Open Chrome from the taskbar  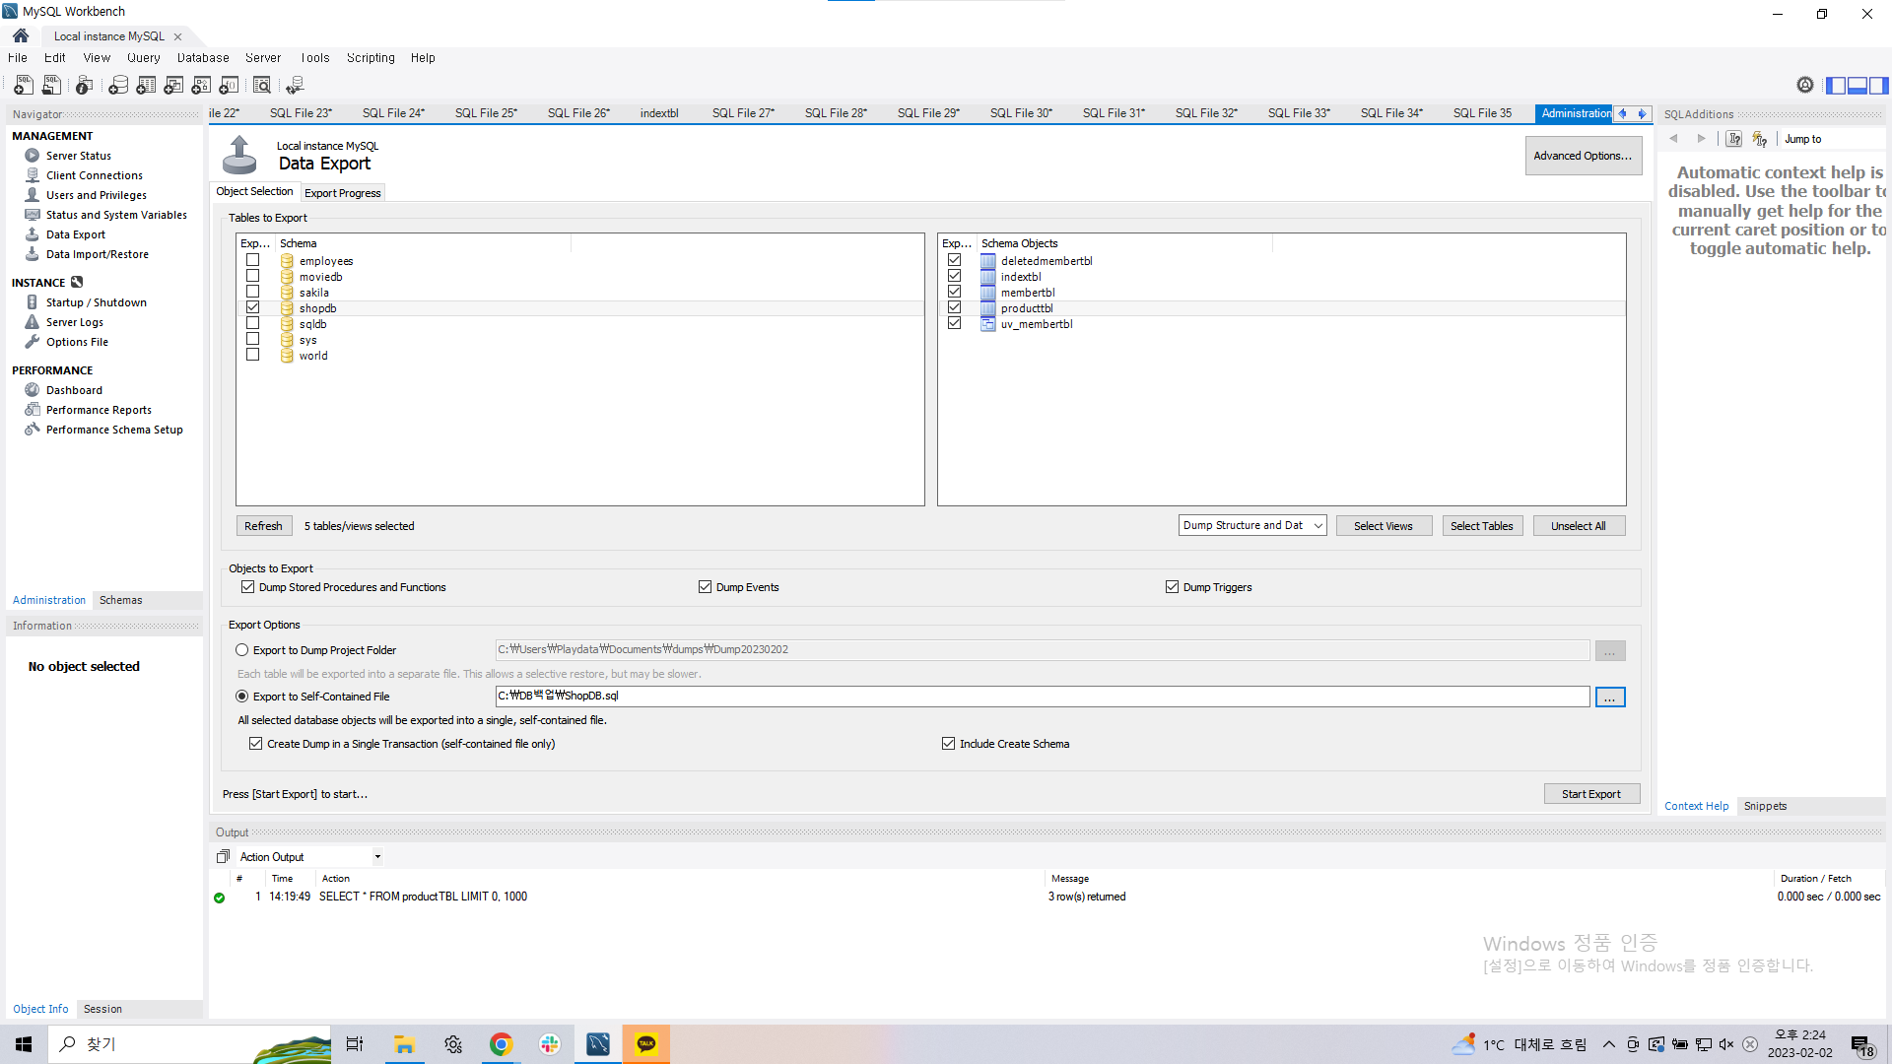click(502, 1044)
